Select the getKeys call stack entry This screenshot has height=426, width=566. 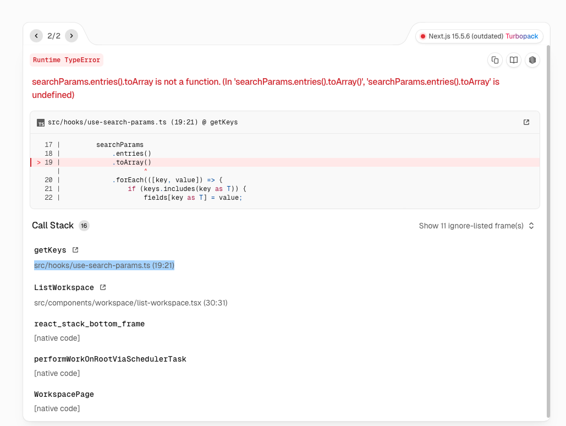click(x=50, y=250)
